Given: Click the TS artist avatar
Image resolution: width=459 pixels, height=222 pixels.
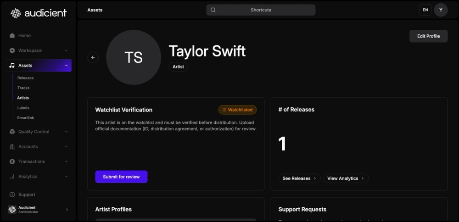Looking at the screenshot, I should pos(134,57).
